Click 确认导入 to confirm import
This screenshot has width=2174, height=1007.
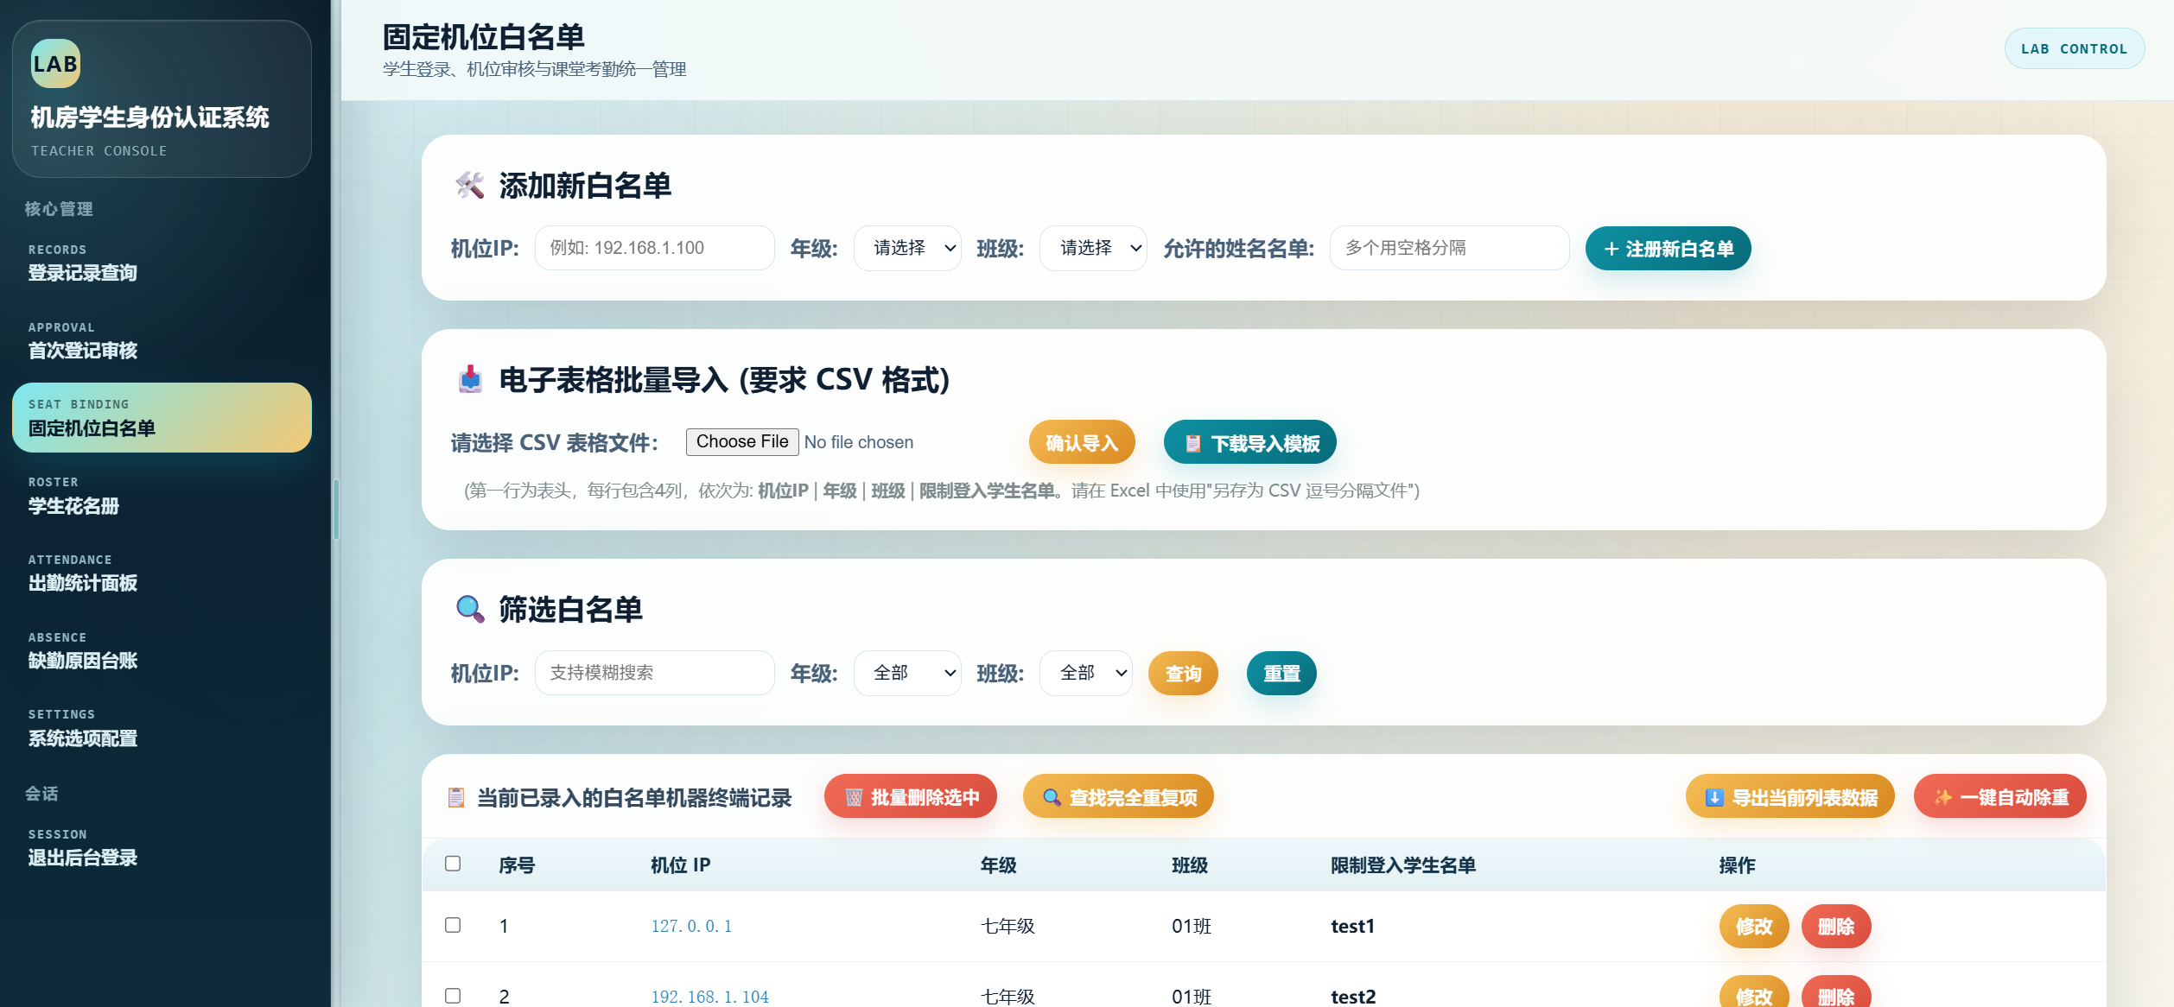(x=1082, y=442)
